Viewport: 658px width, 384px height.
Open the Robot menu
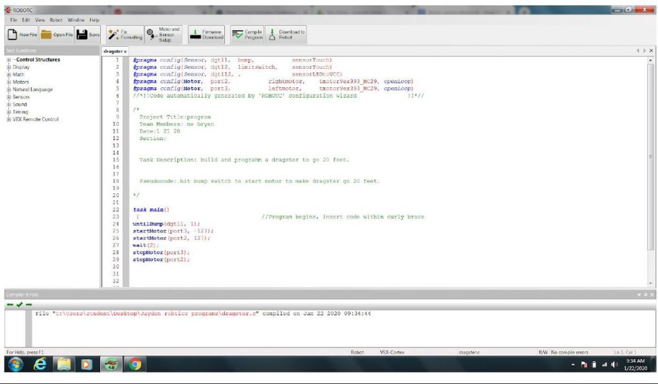tap(56, 19)
